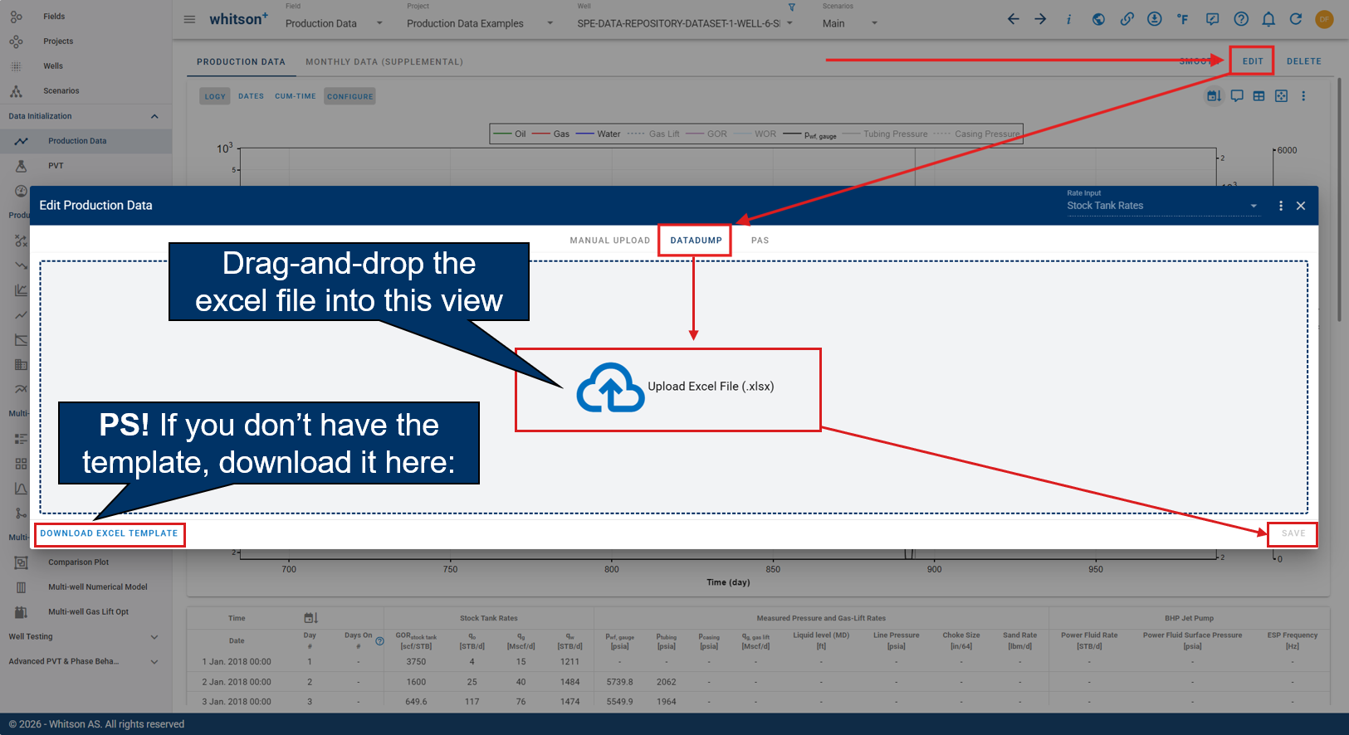Viewport: 1349px width, 735px height.
Task: Open the MONTHLY DATA (SUPPLEMENTAL) tab
Action: pyautogui.click(x=384, y=61)
